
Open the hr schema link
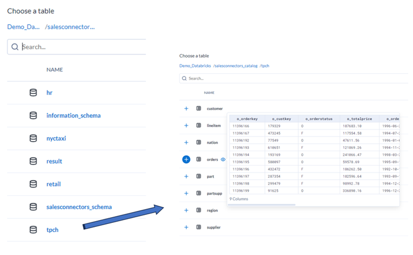coord(49,93)
